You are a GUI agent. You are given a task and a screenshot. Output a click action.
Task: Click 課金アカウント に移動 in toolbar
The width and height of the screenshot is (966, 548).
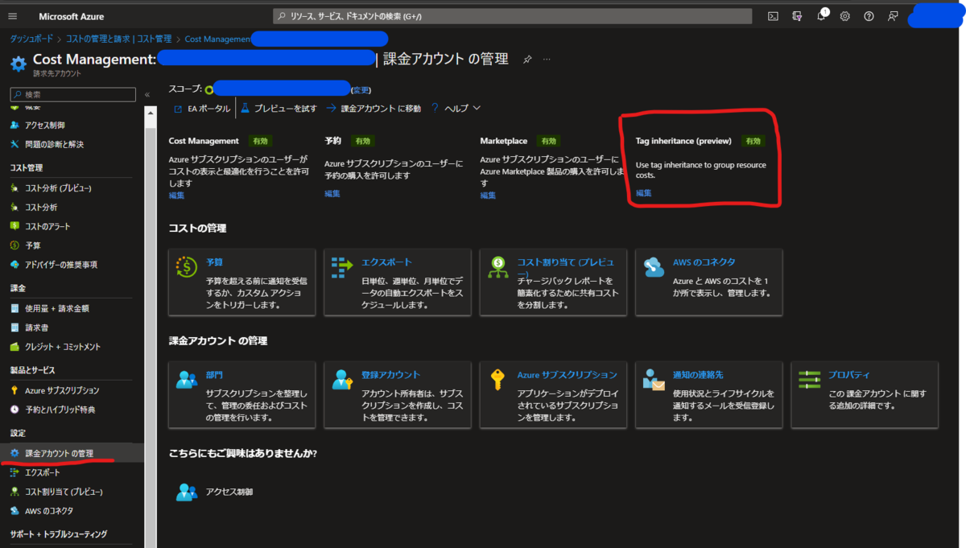tap(374, 108)
